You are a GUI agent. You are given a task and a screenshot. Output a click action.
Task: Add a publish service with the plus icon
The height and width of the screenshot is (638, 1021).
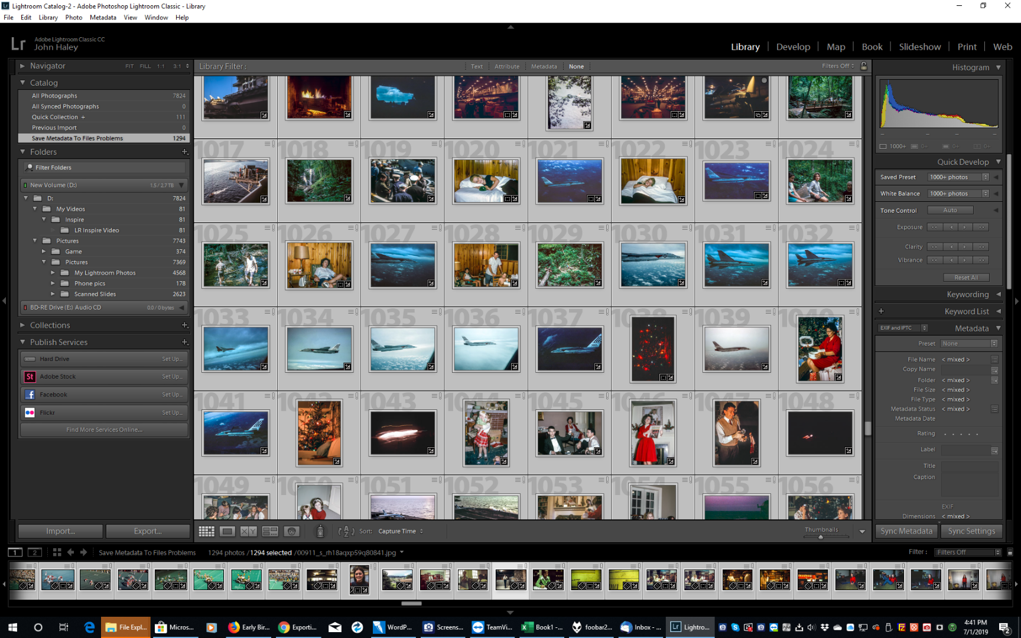(x=185, y=342)
